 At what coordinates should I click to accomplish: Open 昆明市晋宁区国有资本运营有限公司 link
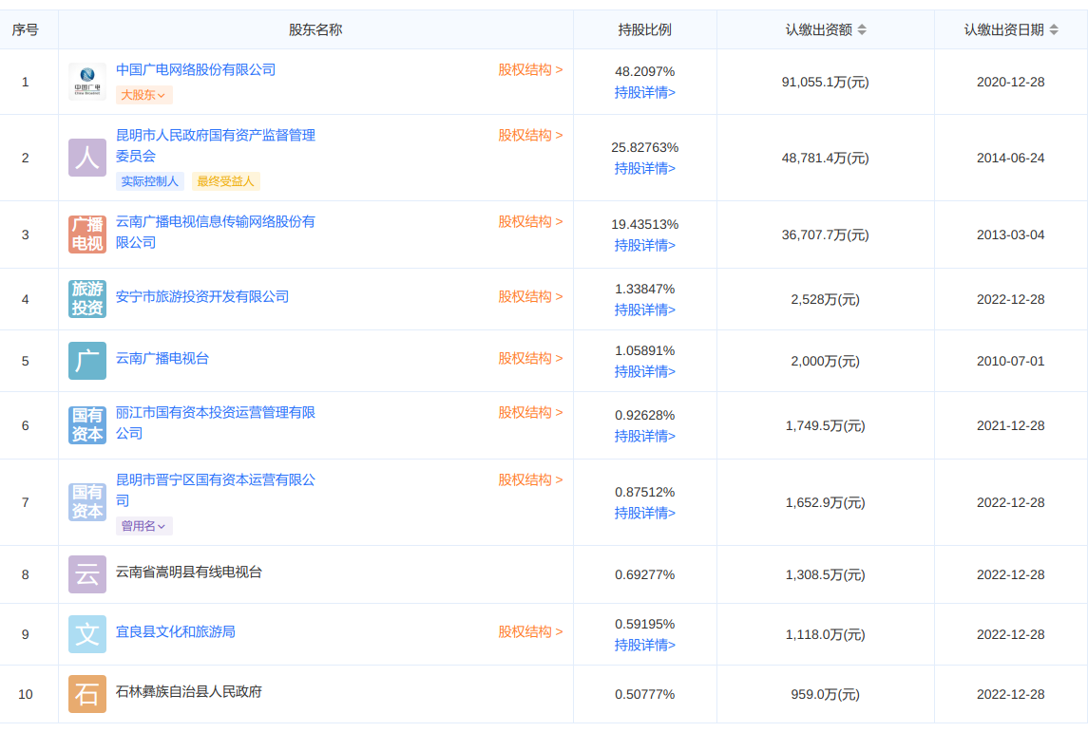[215, 490]
